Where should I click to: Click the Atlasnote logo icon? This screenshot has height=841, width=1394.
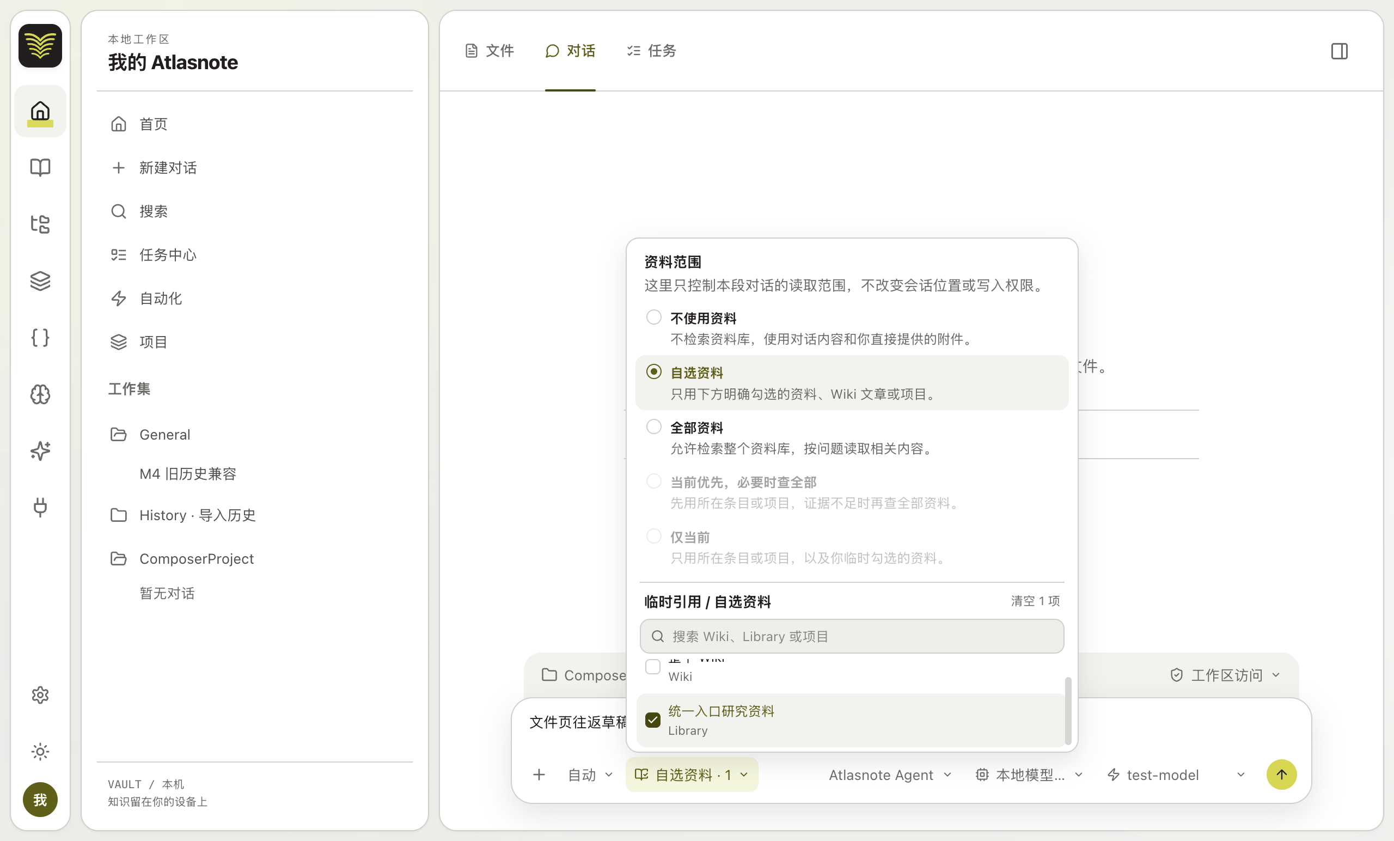(40, 46)
